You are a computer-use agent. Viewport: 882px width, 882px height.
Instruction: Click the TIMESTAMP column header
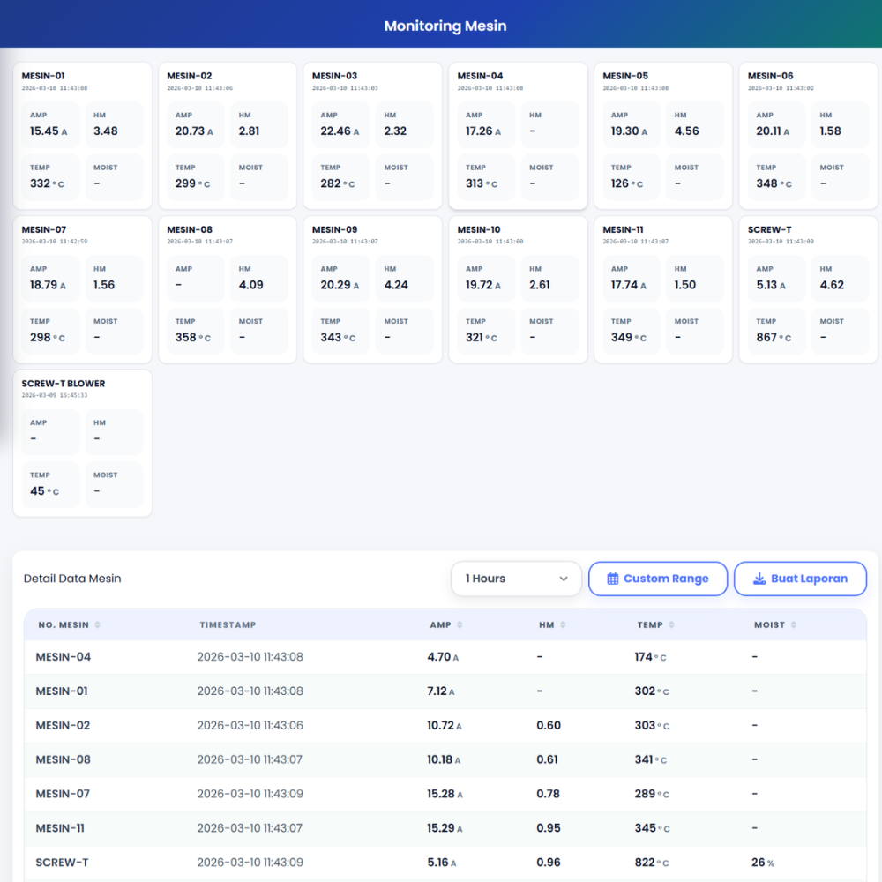point(228,625)
